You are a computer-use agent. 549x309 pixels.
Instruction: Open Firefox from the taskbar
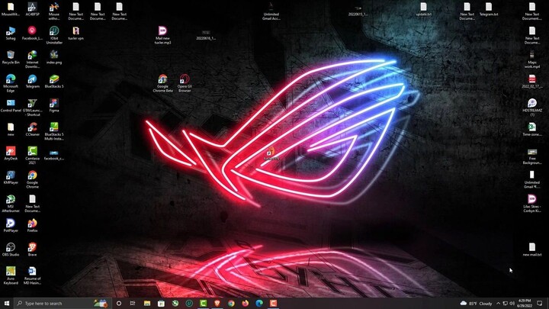[x=245, y=303]
